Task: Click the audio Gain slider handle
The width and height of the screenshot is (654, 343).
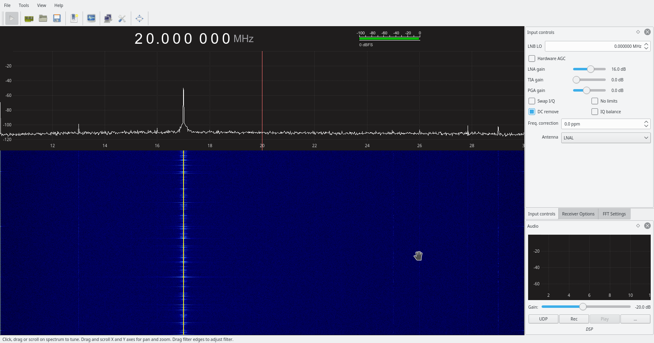Action: [x=583, y=307]
